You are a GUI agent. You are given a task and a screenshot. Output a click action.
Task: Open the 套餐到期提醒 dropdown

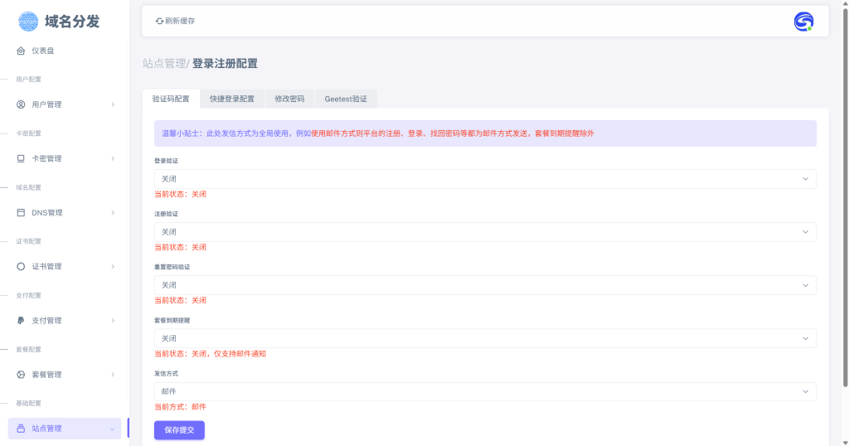[485, 338]
